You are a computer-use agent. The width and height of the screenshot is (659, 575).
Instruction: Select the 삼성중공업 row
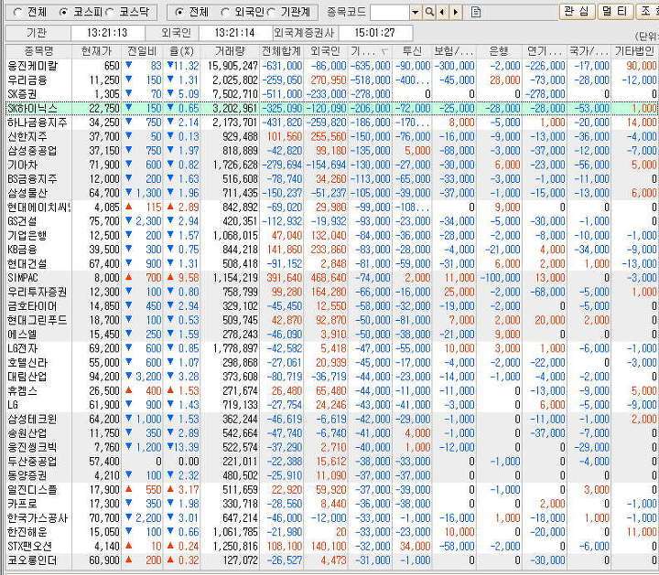point(332,151)
